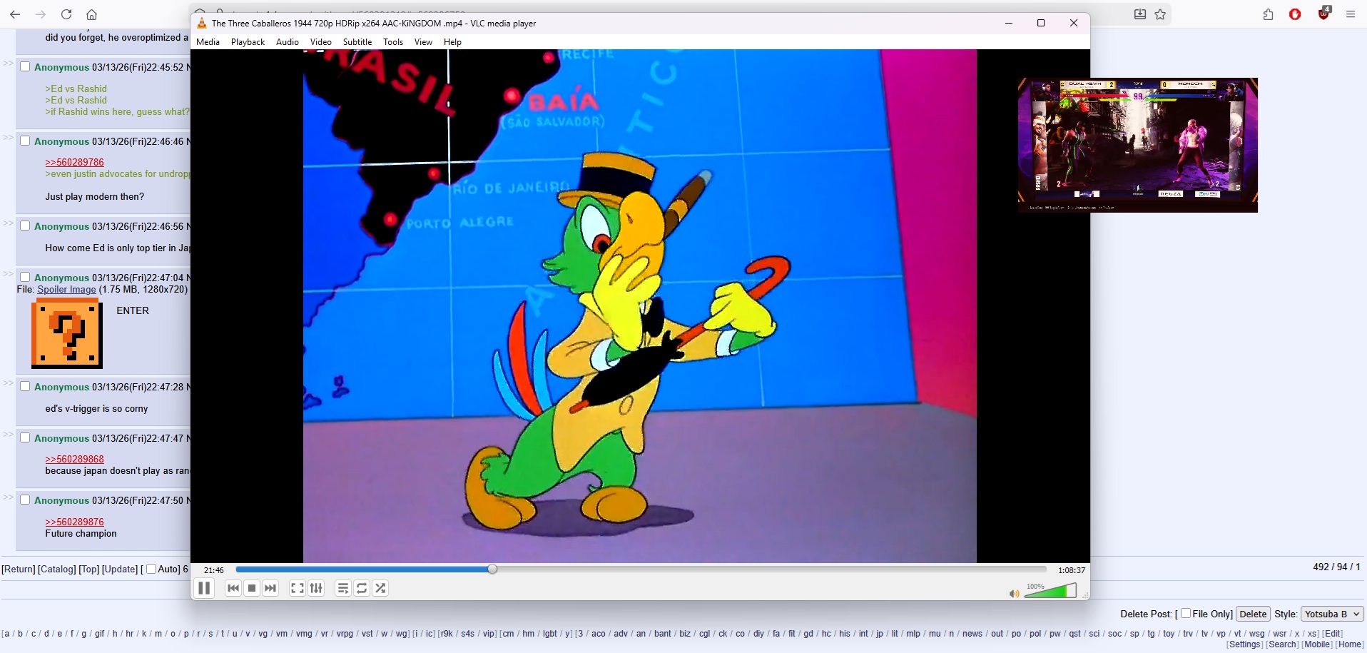Viewport: 1367px width, 653px height.
Task: Open the browser hamburger menu
Action: click(1351, 14)
